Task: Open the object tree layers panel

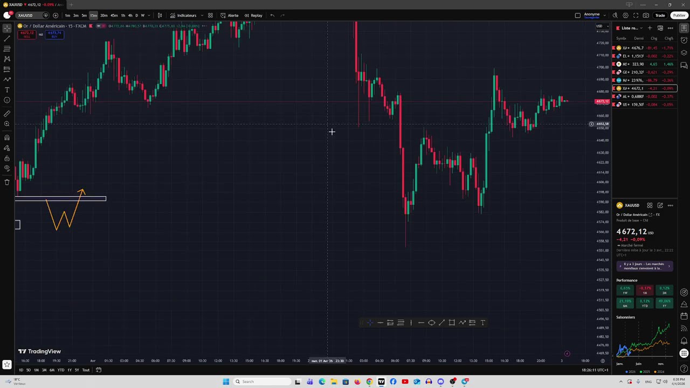Action: pyautogui.click(x=684, y=53)
